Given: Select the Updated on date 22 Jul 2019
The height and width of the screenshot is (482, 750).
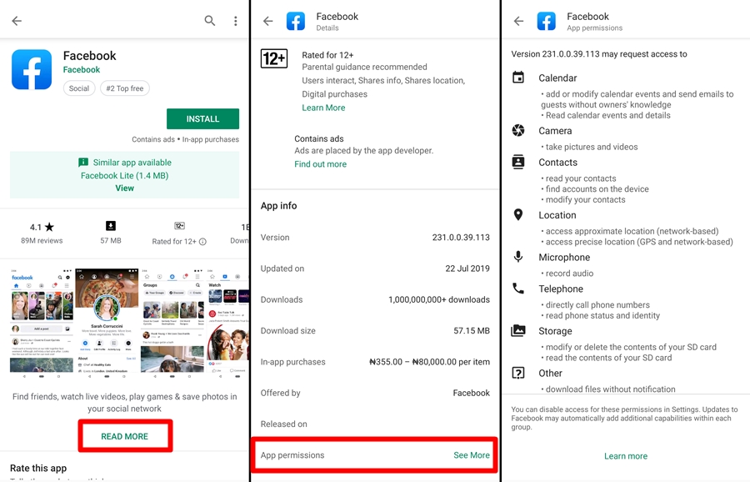Looking at the screenshot, I should [467, 269].
